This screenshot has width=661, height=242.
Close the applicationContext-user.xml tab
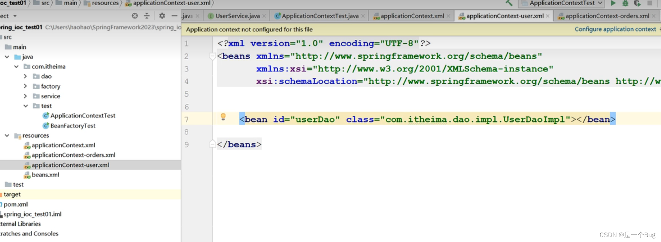pos(548,16)
